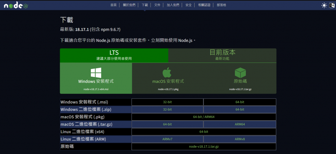Screen dimensions: 336x154
Task: Open the language translation icon
Action: point(332,5)
